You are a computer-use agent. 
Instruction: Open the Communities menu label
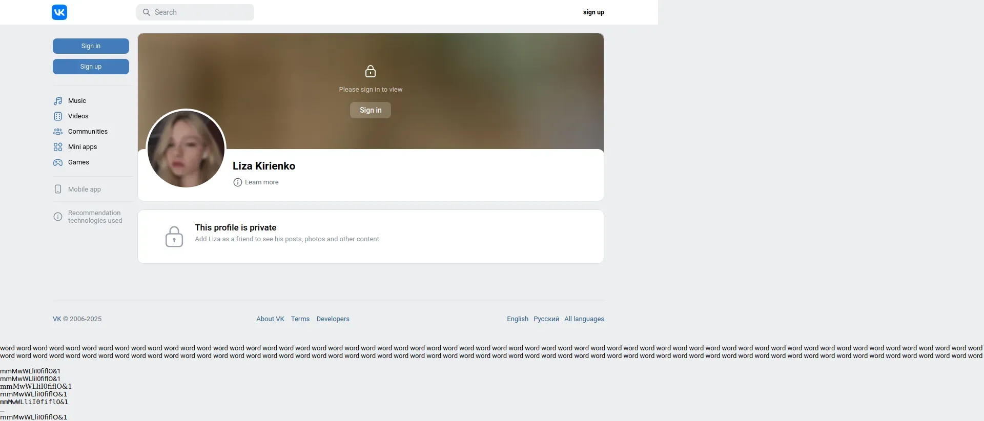(88, 132)
